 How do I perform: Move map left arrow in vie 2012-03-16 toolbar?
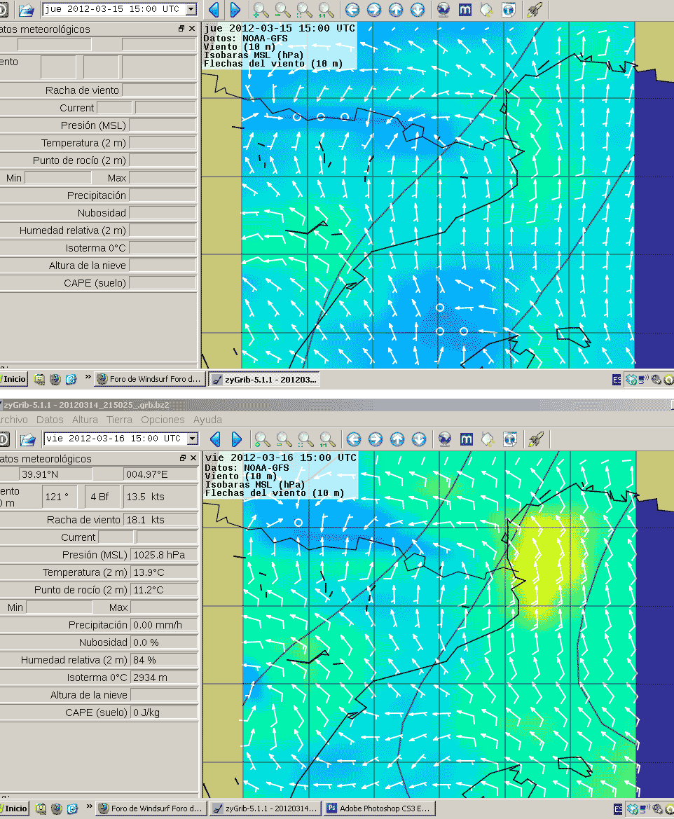click(354, 439)
